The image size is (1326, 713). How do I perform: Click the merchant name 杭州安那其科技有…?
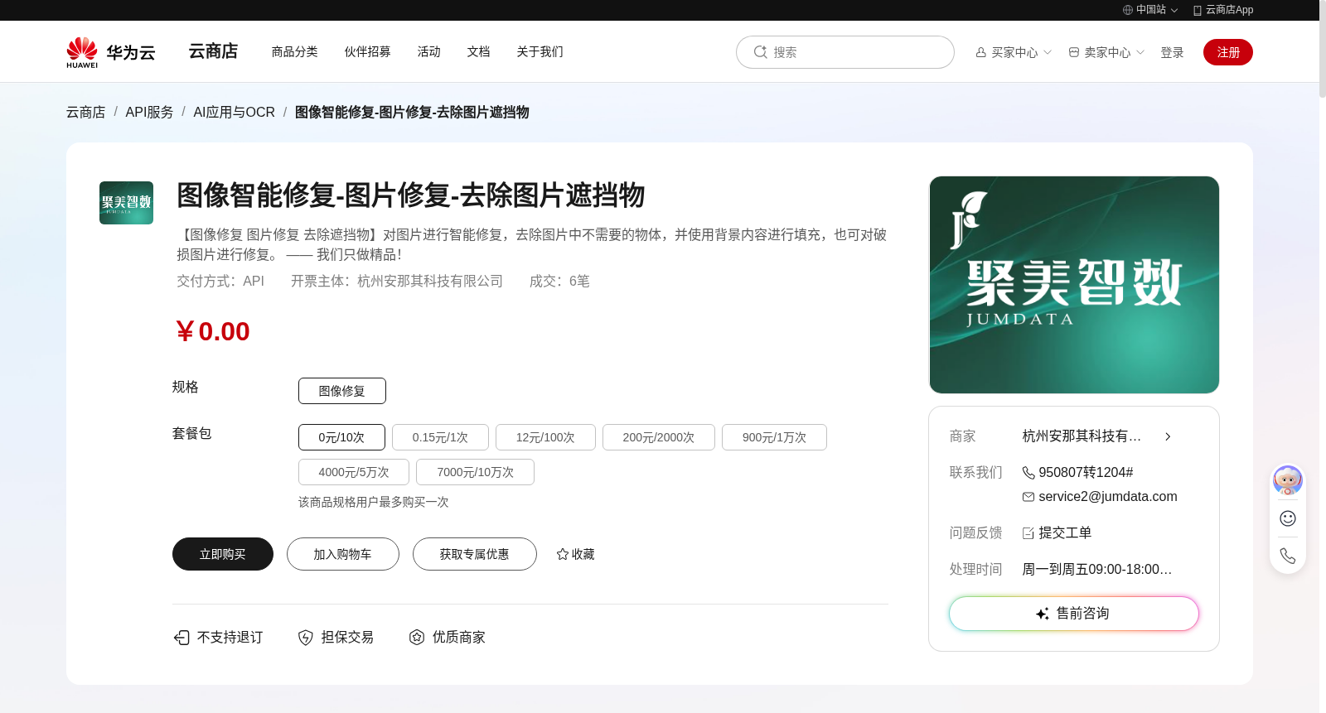[1082, 436]
